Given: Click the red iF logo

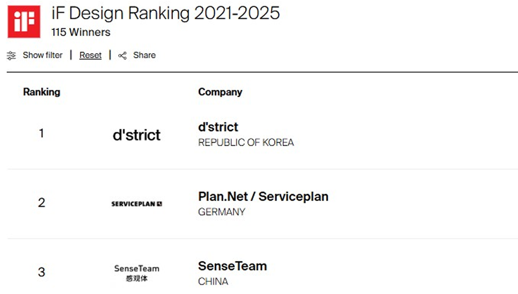Looking at the screenshot, I should tap(24, 21).
